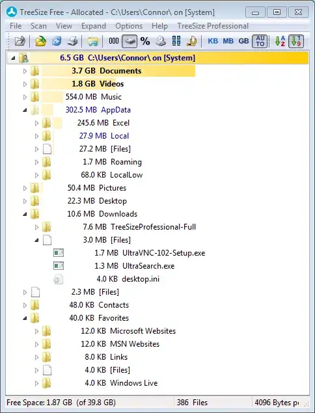Click the Select Directory open-folder toolbar icon
The height and width of the screenshot is (413, 315).
[40, 42]
